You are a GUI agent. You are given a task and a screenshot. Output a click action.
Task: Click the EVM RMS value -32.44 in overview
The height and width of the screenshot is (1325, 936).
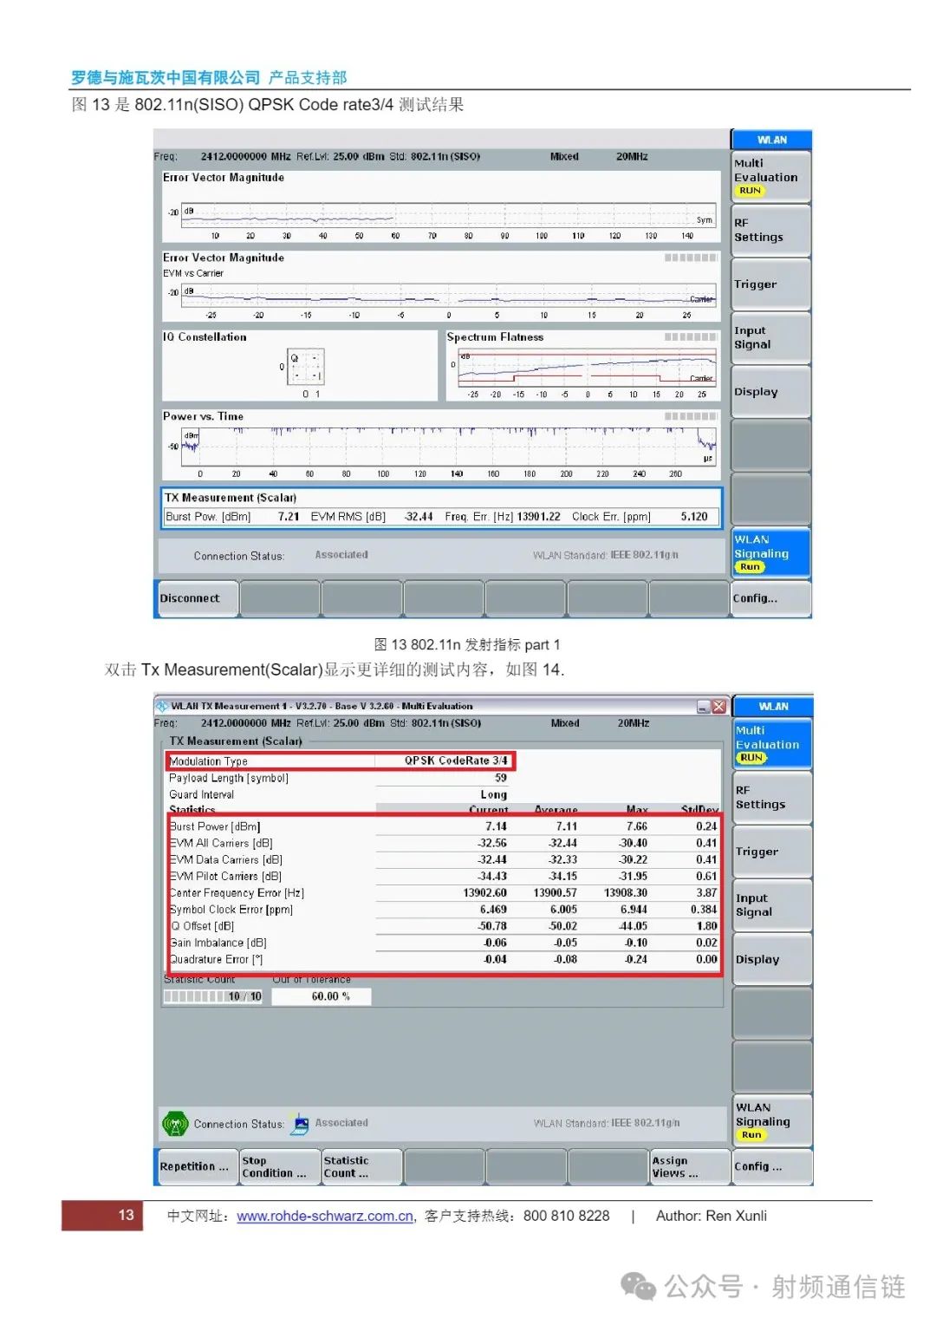coord(419,517)
